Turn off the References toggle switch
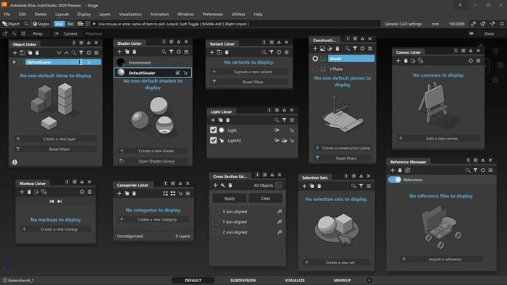Image resolution: width=507 pixels, height=285 pixels. (x=395, y=180)
